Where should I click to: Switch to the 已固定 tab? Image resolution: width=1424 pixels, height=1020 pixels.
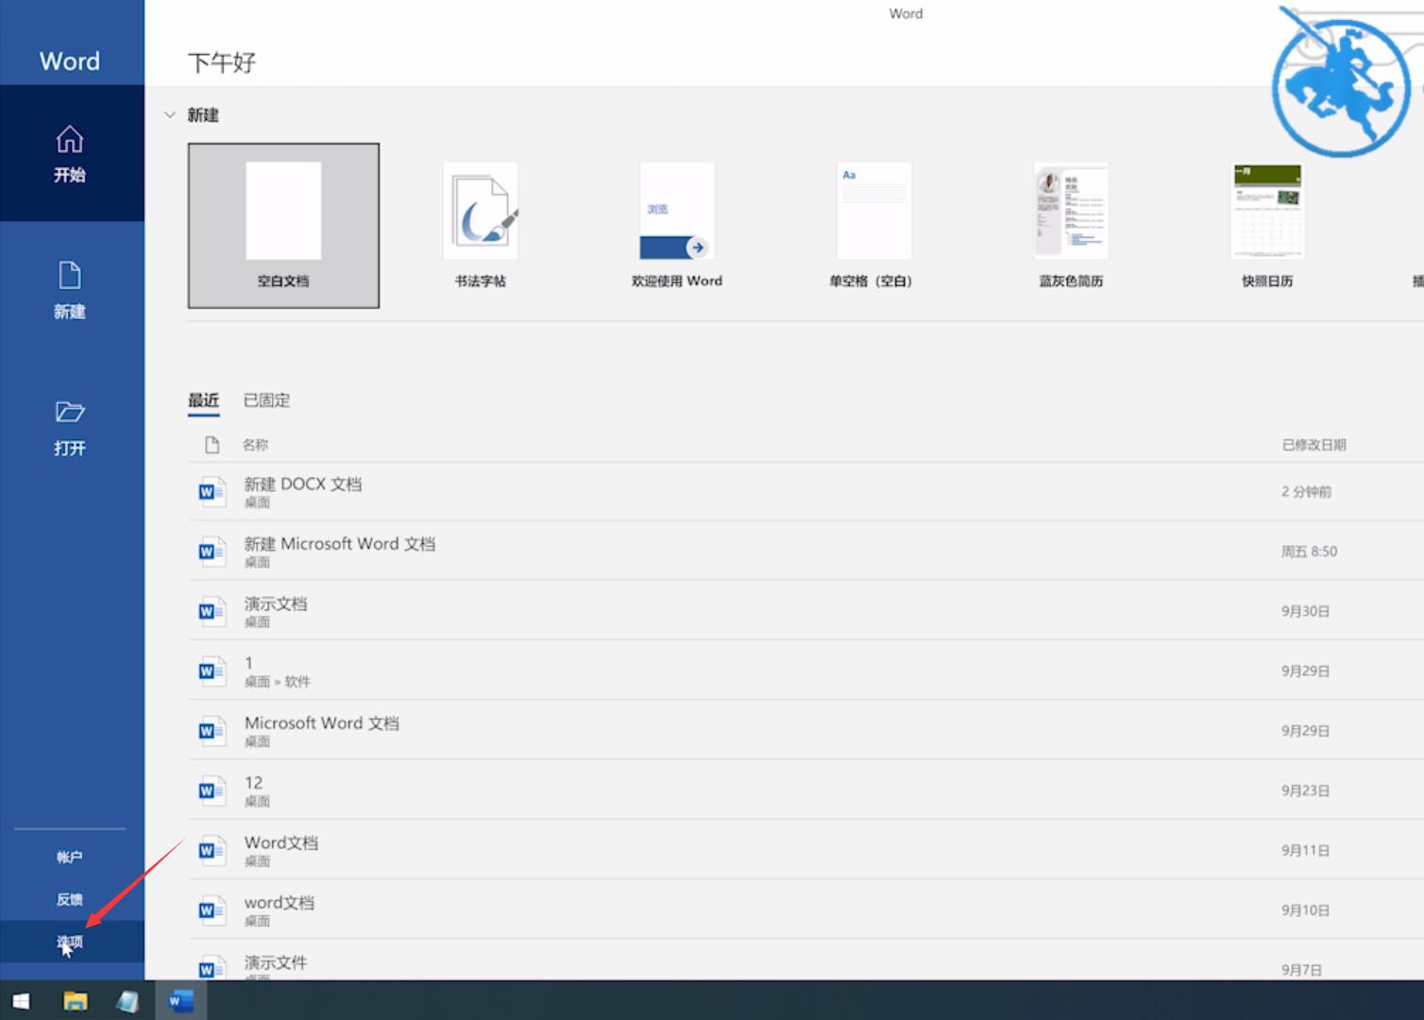[267, 400]
